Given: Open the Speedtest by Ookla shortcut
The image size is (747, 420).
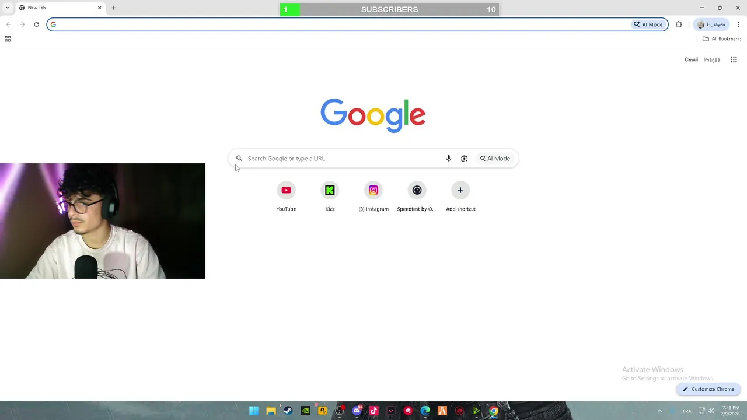Looking at the screenshot, I should (417, 197).
